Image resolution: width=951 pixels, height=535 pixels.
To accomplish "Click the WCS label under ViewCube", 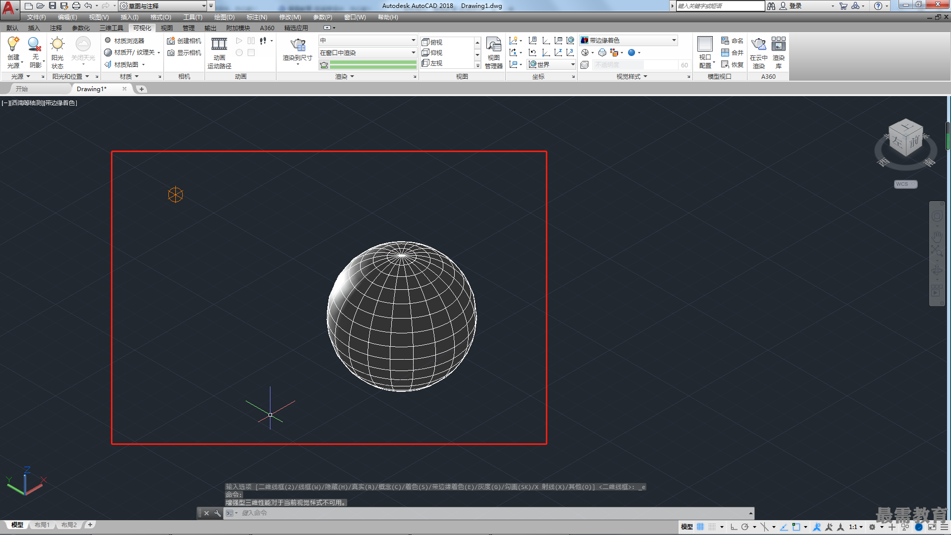I will point(905,184).
